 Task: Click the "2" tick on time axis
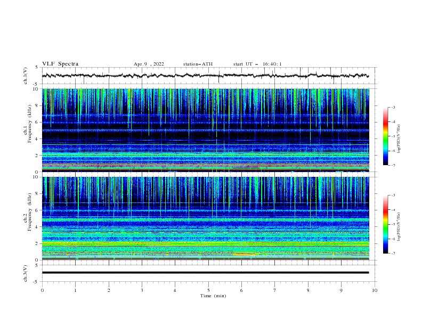[109, 290]
